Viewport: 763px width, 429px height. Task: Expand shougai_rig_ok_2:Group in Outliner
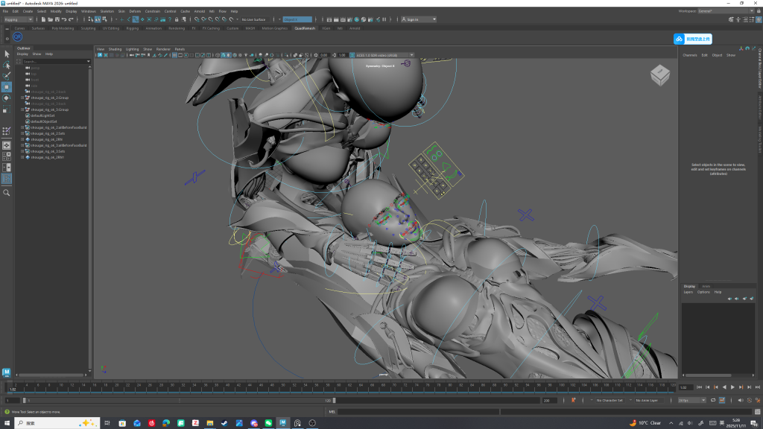(x=22, y=98)
